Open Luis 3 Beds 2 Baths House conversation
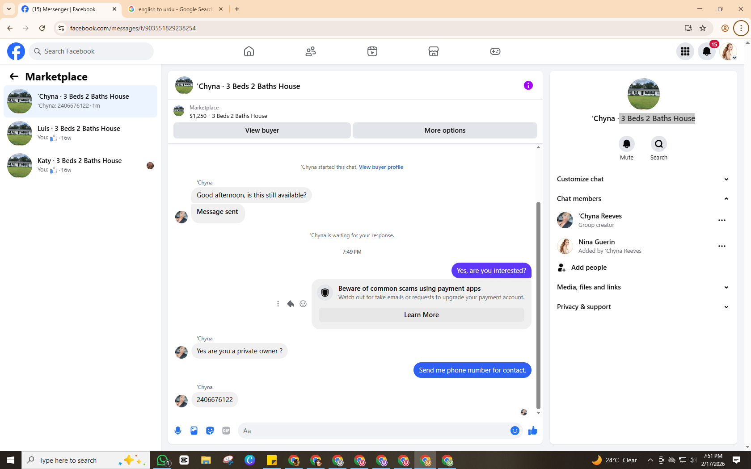The image size is (751, 469). [x=80, y=134]
